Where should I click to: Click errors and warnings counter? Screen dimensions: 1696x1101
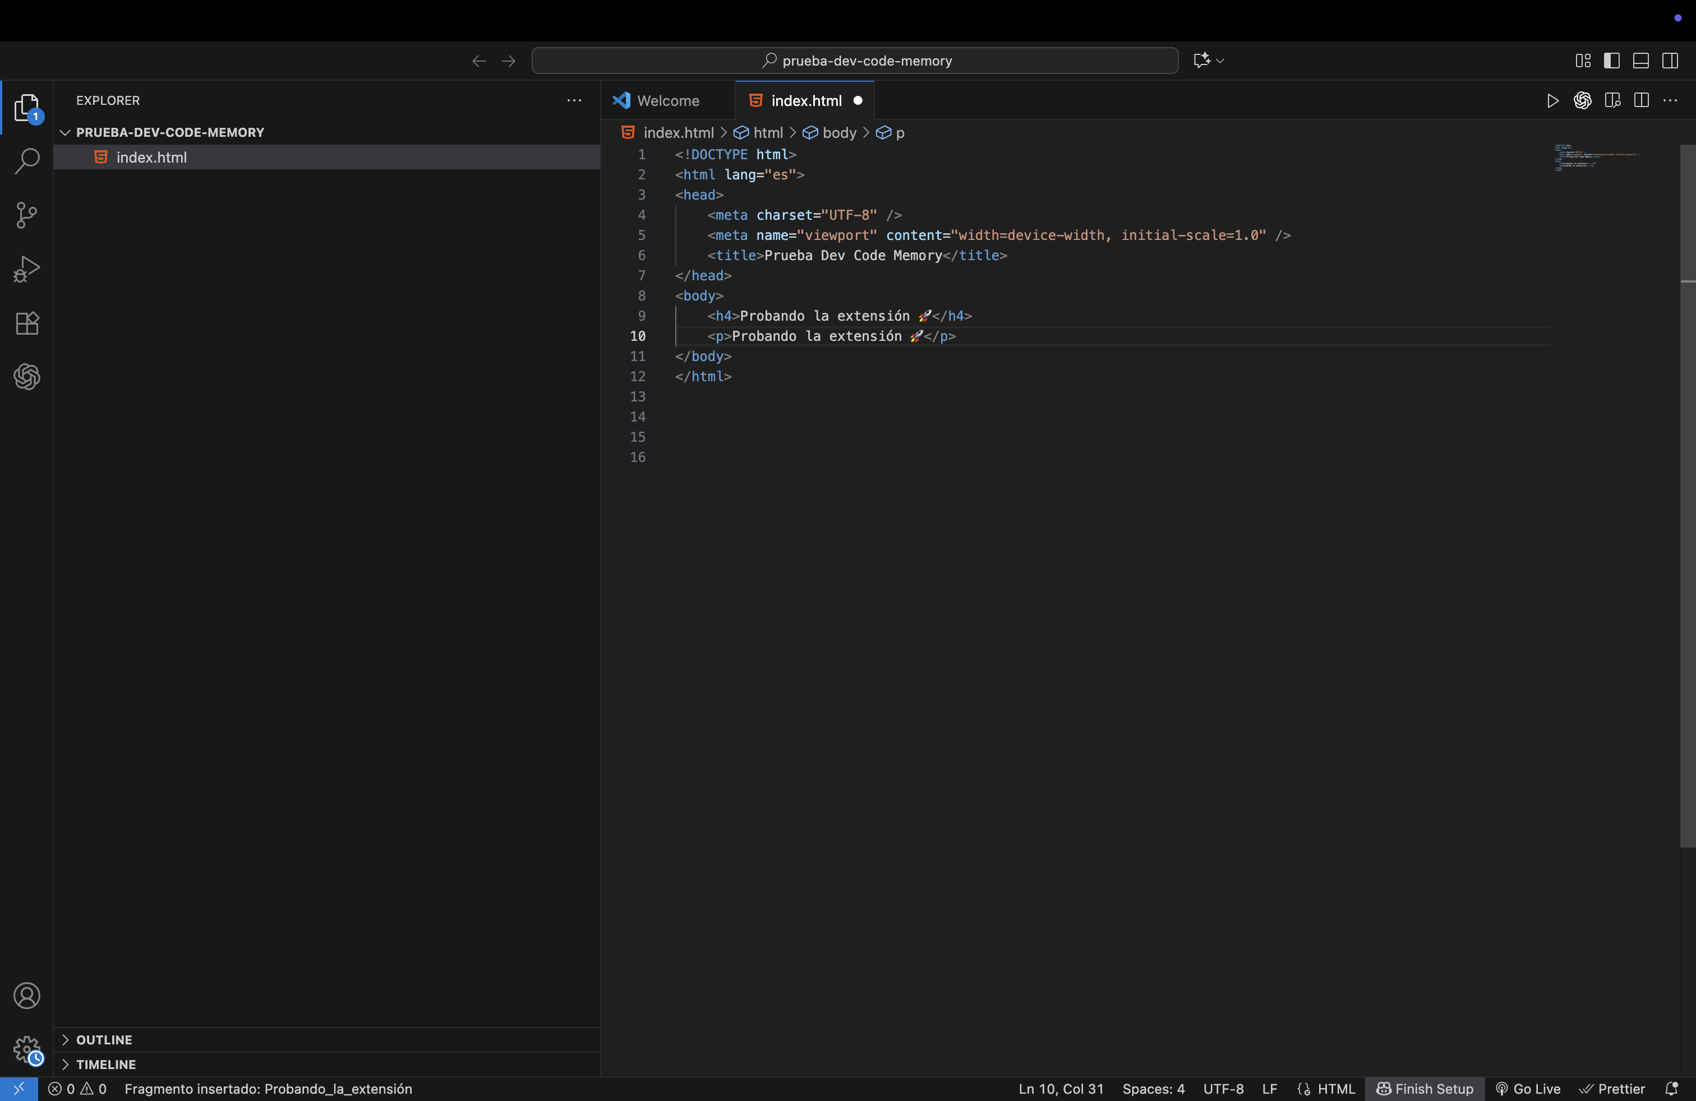click(77, 1089)
